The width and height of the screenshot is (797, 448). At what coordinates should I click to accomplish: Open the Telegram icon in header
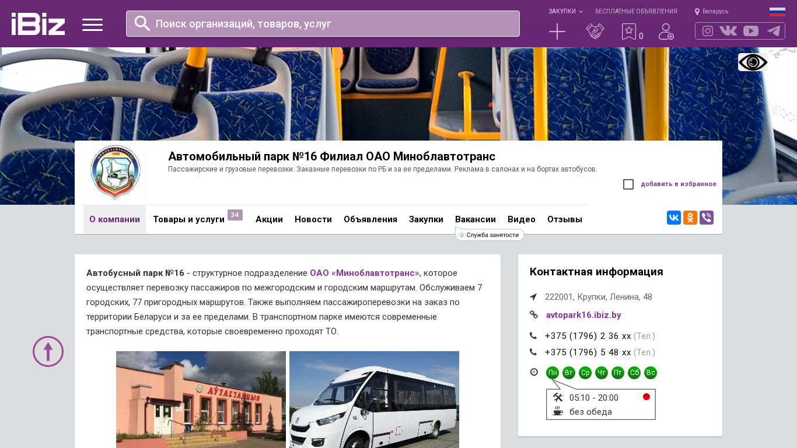[x=774, y=31]
